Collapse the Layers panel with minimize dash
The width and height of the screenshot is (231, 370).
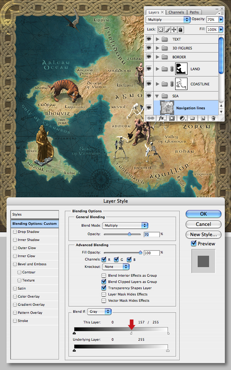pyautogui.click(x=217, y=9)
